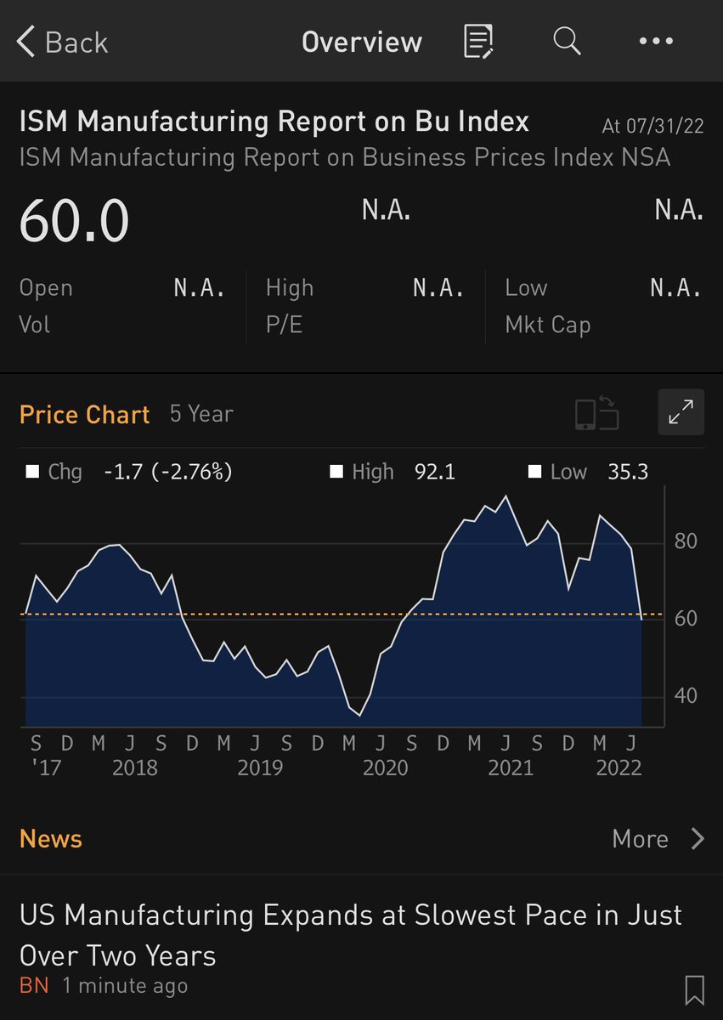The height and width of the screenshot is (1020, 723).
Task: Tap the Open field label
Action: [46, 289]
